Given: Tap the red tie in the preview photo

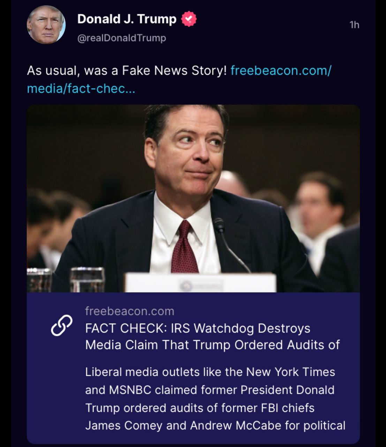Looking at the screenshot, I should point(184,247).
